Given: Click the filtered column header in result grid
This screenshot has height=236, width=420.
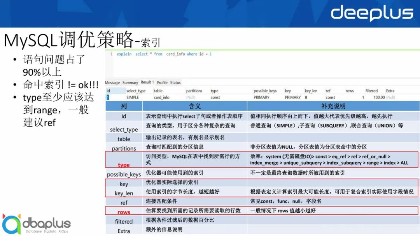Looking at the screenshot, I should (371, 91).
